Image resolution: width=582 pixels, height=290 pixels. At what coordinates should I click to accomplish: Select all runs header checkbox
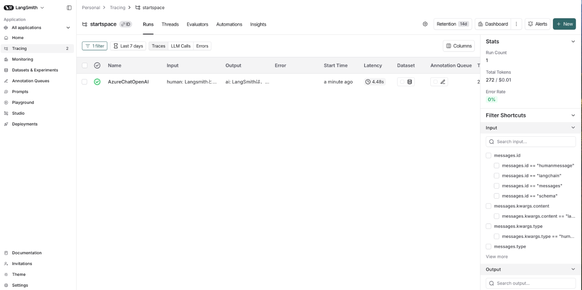click(x=85, y=65)
